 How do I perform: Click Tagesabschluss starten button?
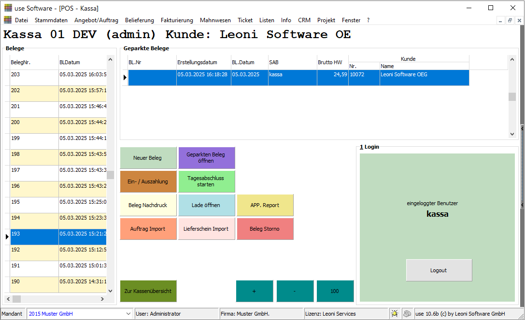point(206,181)
